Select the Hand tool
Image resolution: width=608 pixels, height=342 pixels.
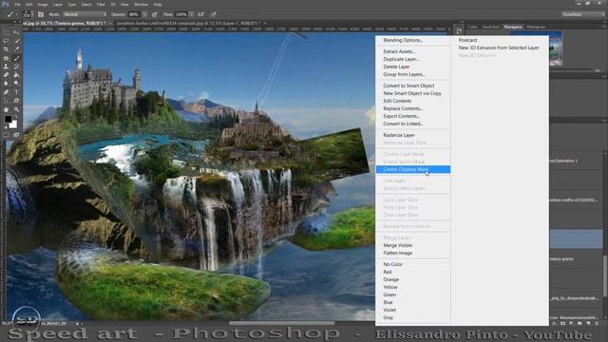pyautogui.click(x=6, y=110)
